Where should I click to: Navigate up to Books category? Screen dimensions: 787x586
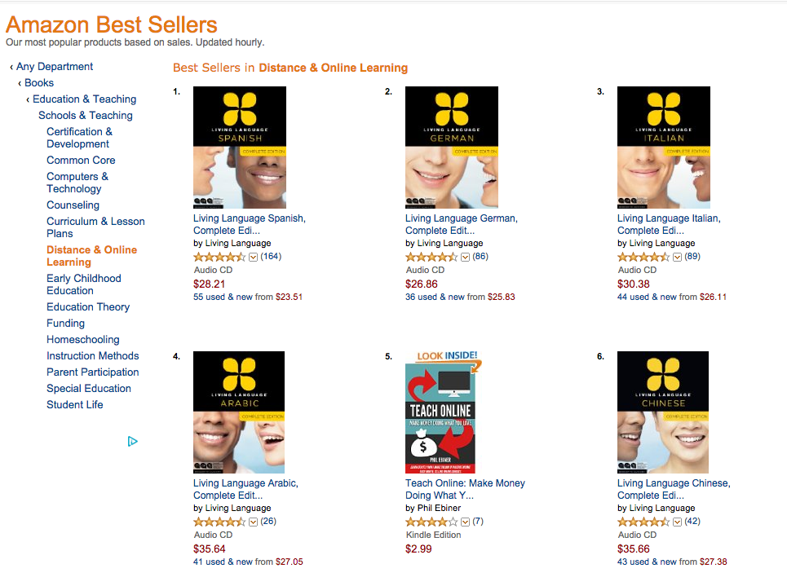(x=39, y=83)
